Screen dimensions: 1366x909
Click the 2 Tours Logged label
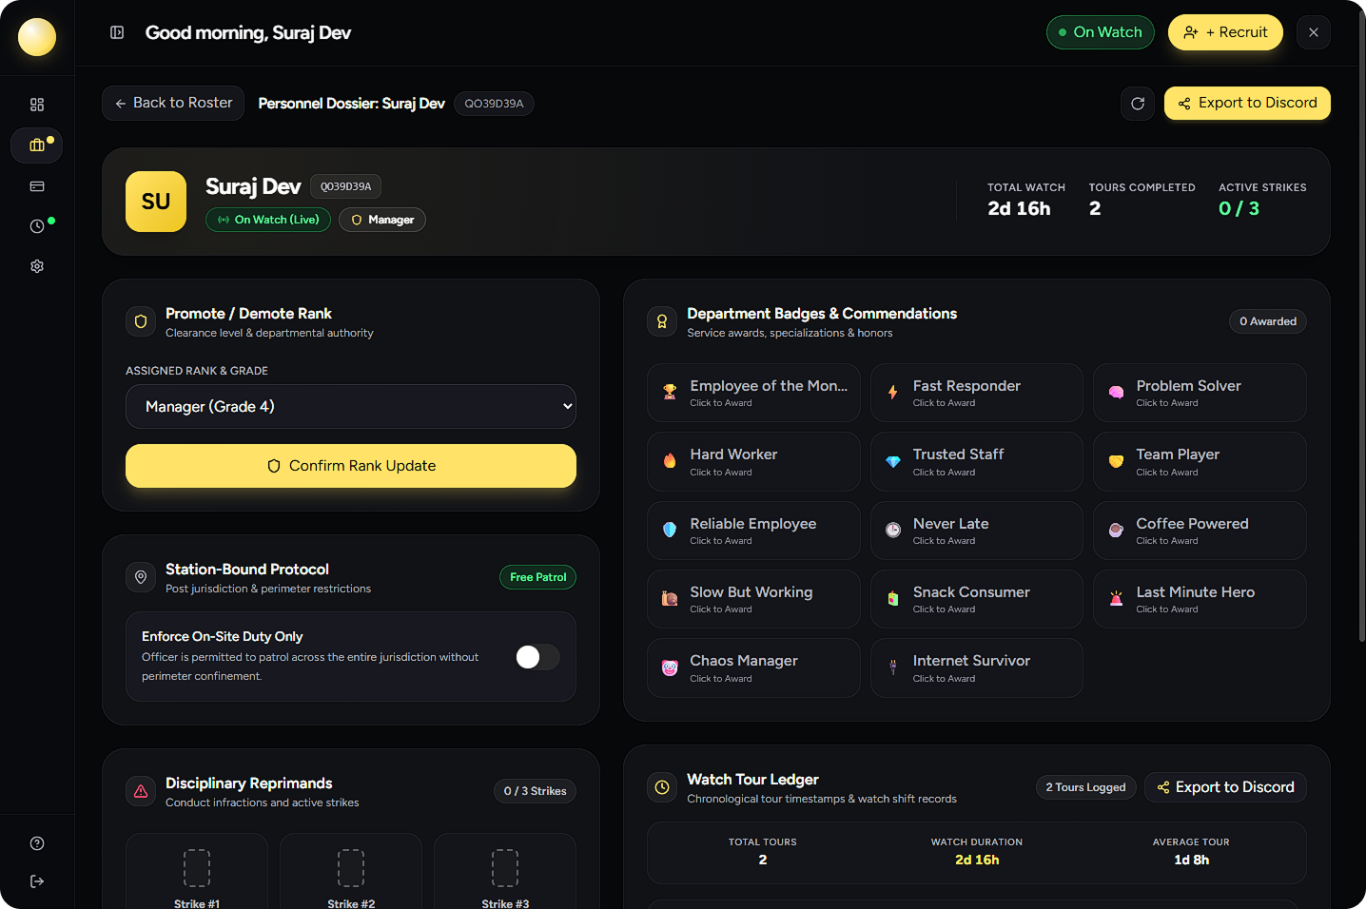click(1085, 787)
